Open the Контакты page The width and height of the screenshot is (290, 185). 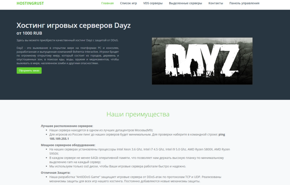point(216,3)
